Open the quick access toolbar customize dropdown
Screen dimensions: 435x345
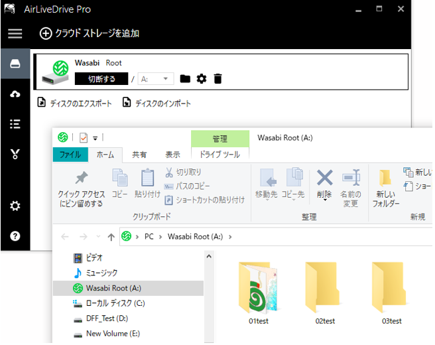point(95,138)
